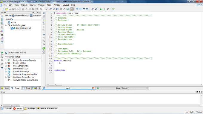Collapse the xc6slx9-2tqg144 device node
Screen dimensions: 203x114
click(x=6, y=25)
